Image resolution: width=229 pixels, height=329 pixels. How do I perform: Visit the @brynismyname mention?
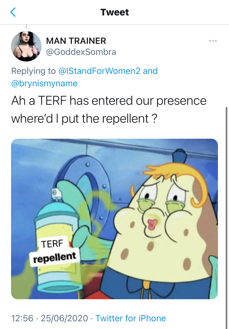[x=44, y=83]
